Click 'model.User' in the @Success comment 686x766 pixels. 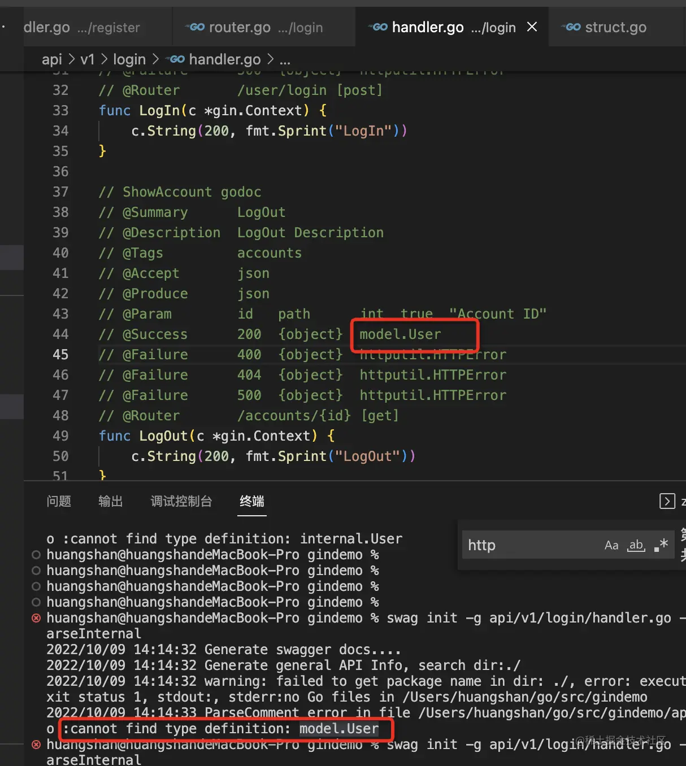click(400, 334)
